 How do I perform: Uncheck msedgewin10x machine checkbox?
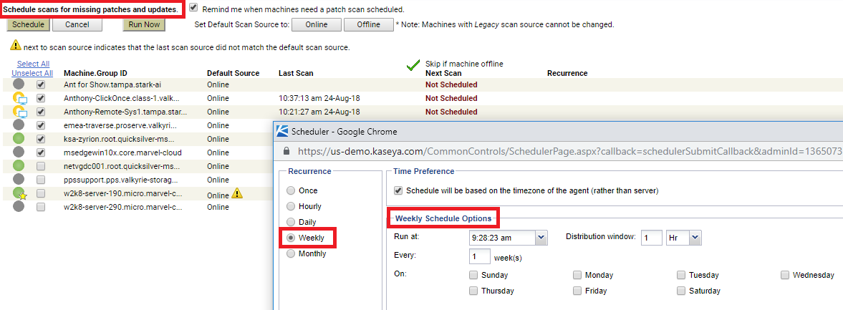pyautogui.click(x=41, y=152)
